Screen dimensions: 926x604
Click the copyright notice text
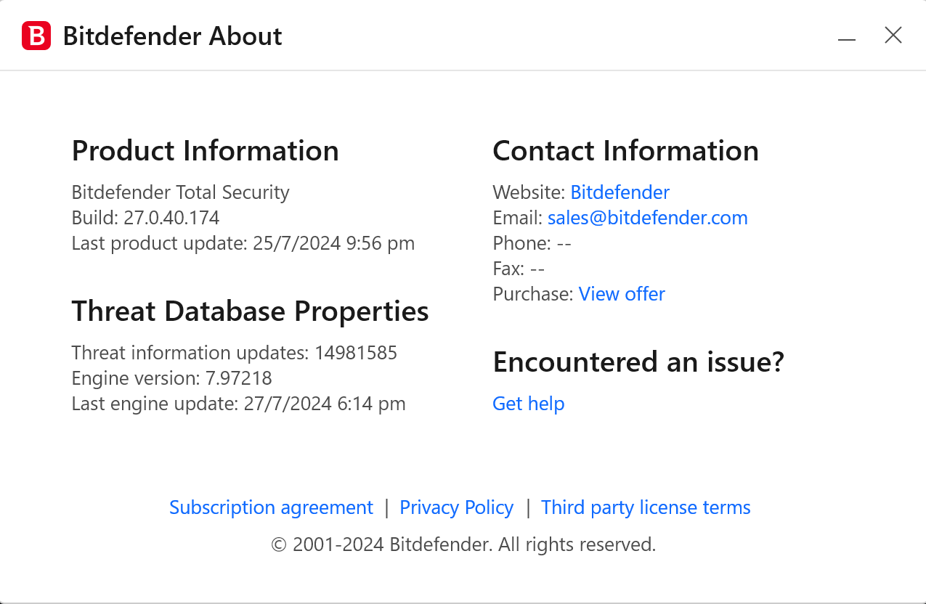[463, 544]
